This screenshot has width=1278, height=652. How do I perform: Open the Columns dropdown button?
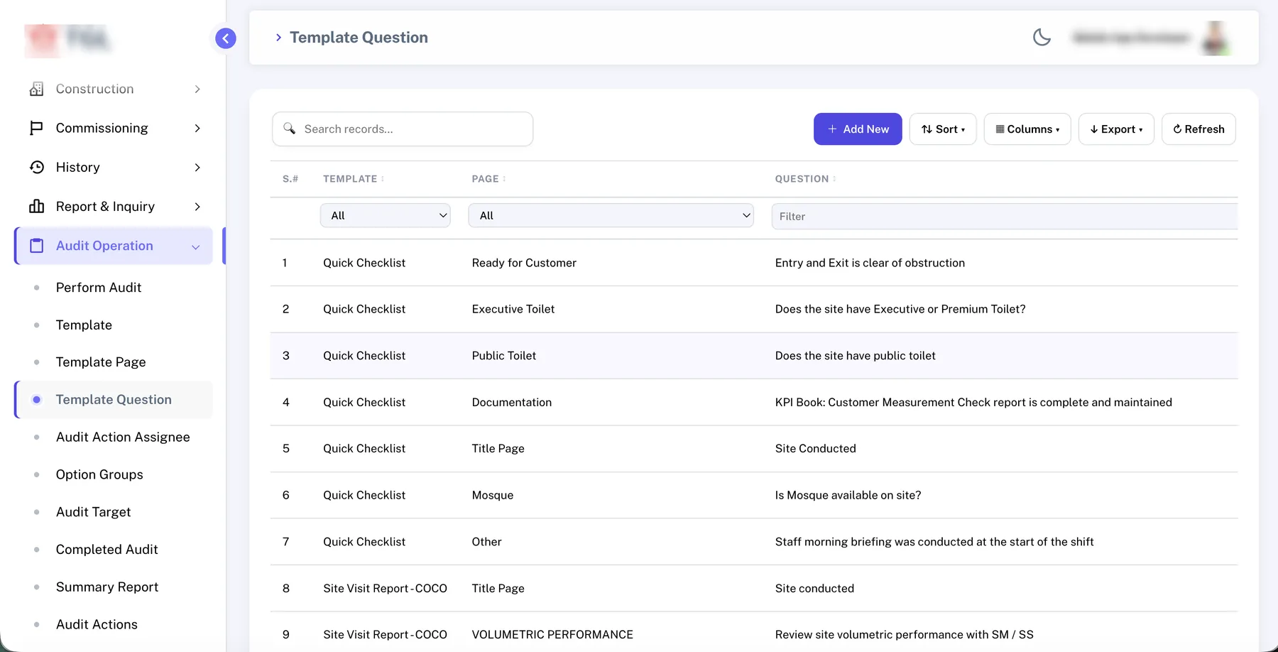1027,129
